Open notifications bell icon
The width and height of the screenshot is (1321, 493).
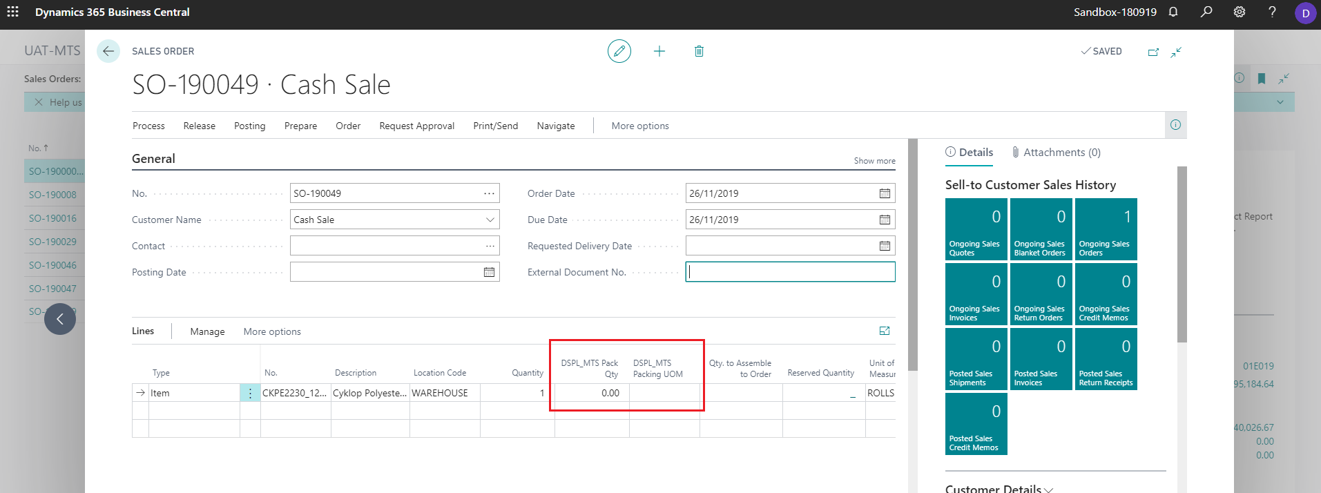pos(1173,12)
